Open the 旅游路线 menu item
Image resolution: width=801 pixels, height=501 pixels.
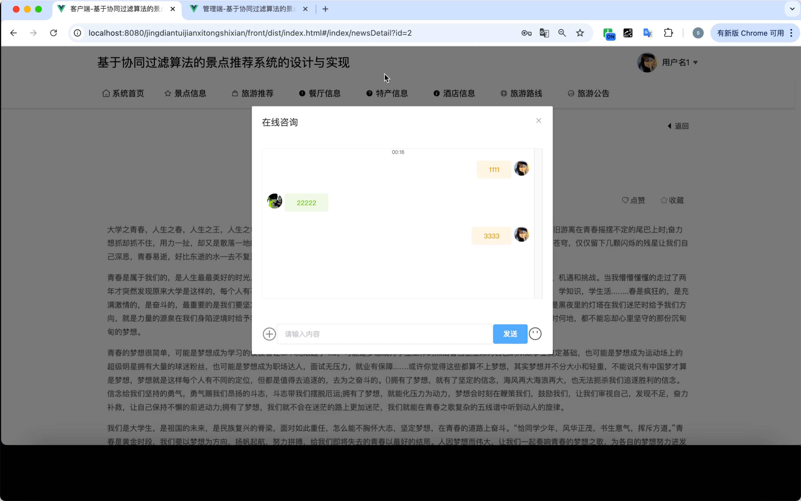(521, 93)
